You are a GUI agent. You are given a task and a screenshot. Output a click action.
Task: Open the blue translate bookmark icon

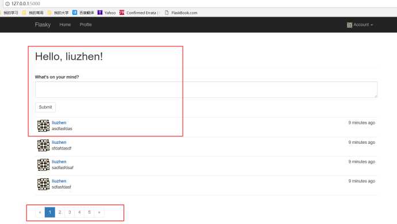click(75, 13)
